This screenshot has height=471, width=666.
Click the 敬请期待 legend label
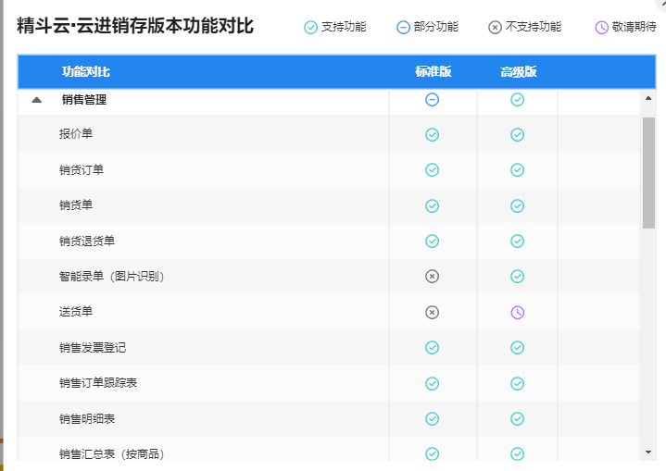tap(635, 27)
